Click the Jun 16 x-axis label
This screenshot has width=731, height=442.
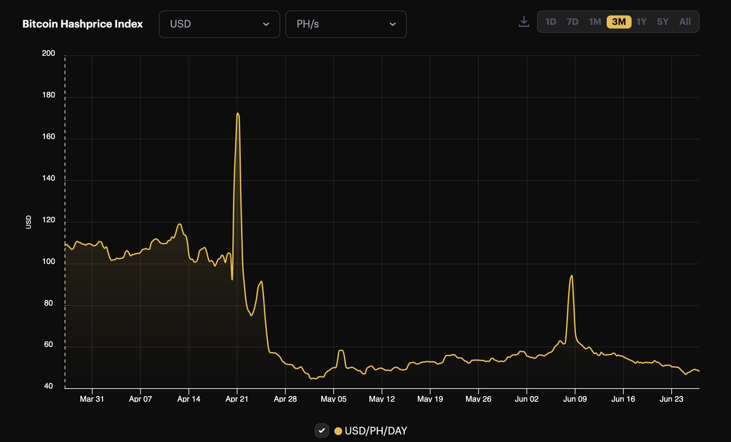[623, 399]
